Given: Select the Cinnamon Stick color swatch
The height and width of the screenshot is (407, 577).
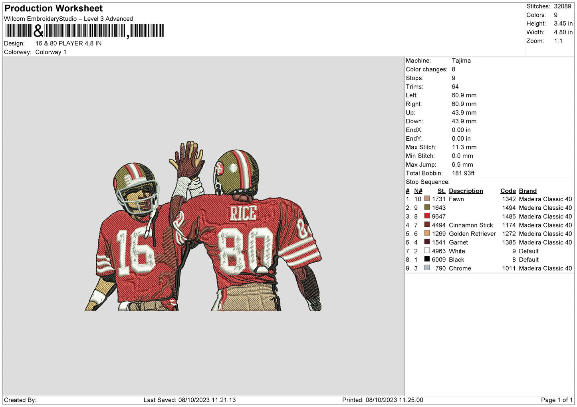Looking at the screenshot, I should click(x=427, y=225).
